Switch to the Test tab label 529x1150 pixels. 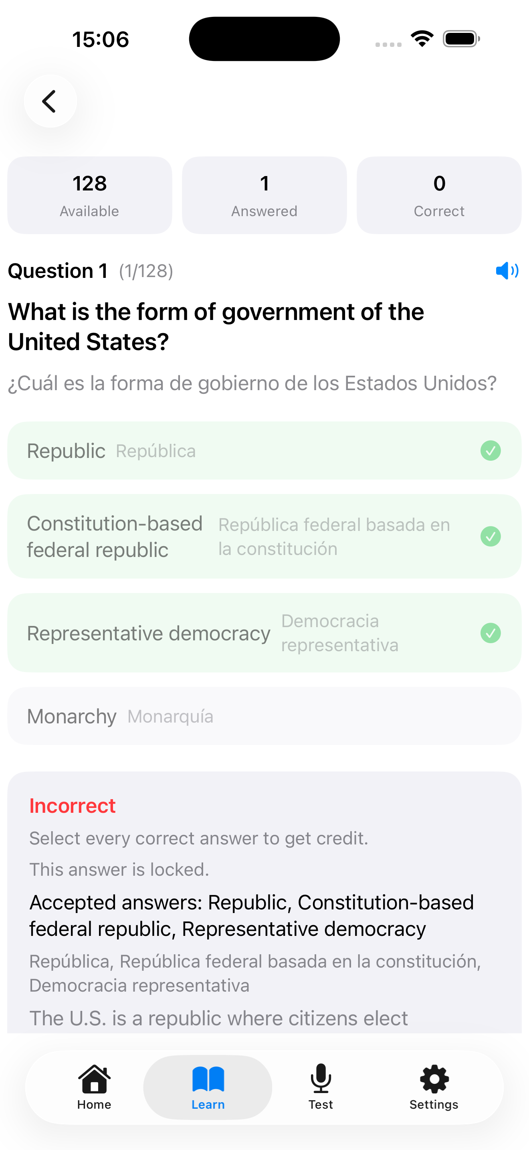[321, 1104]
